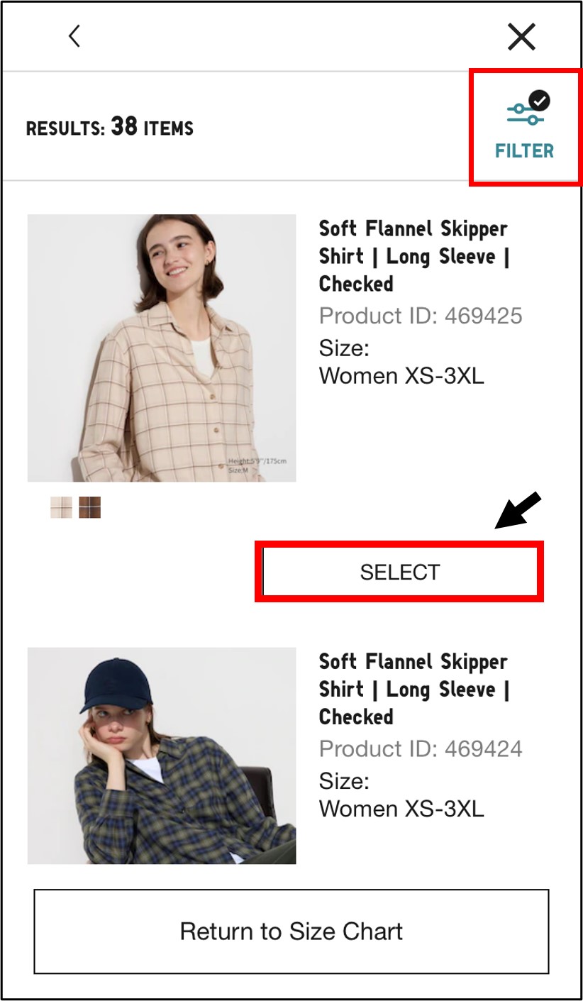Viewport: 583px width, 1001px height.
Task: Choose the brown checked color swatch
Action: [89, 507]
